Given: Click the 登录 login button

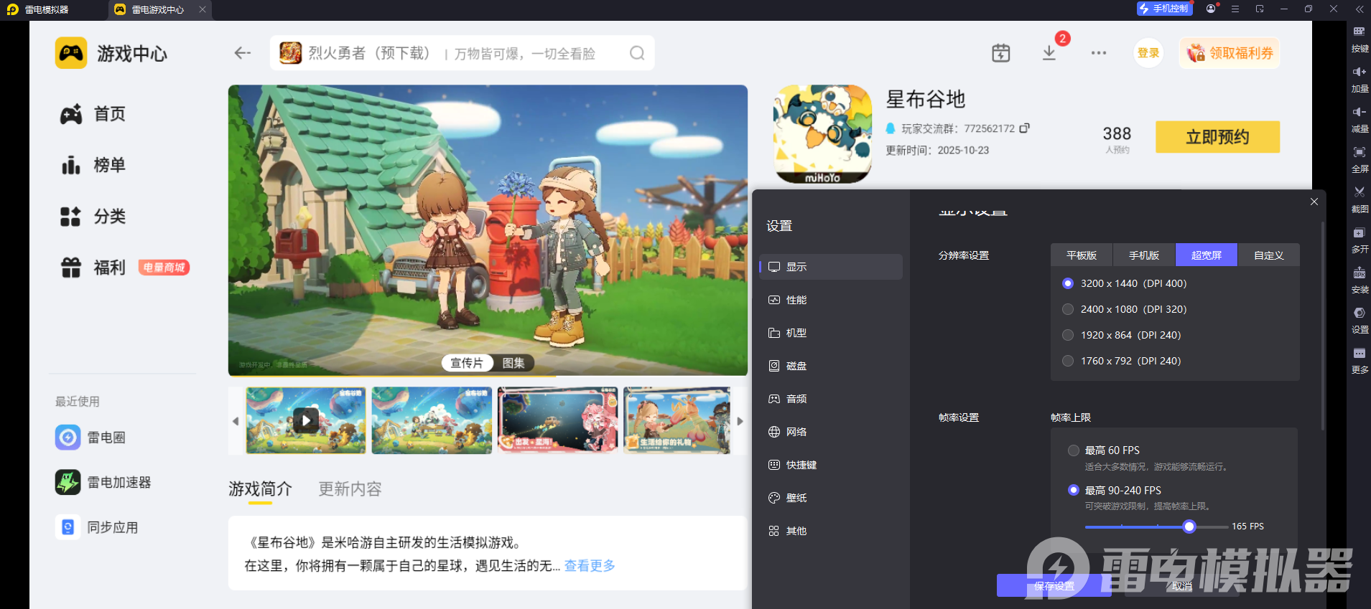Looking at the screenshot, I should [1148, 53].
